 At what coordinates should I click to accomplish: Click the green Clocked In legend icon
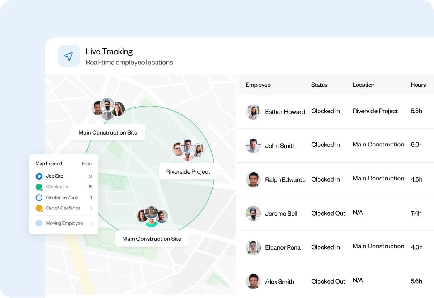coord(39,187)
